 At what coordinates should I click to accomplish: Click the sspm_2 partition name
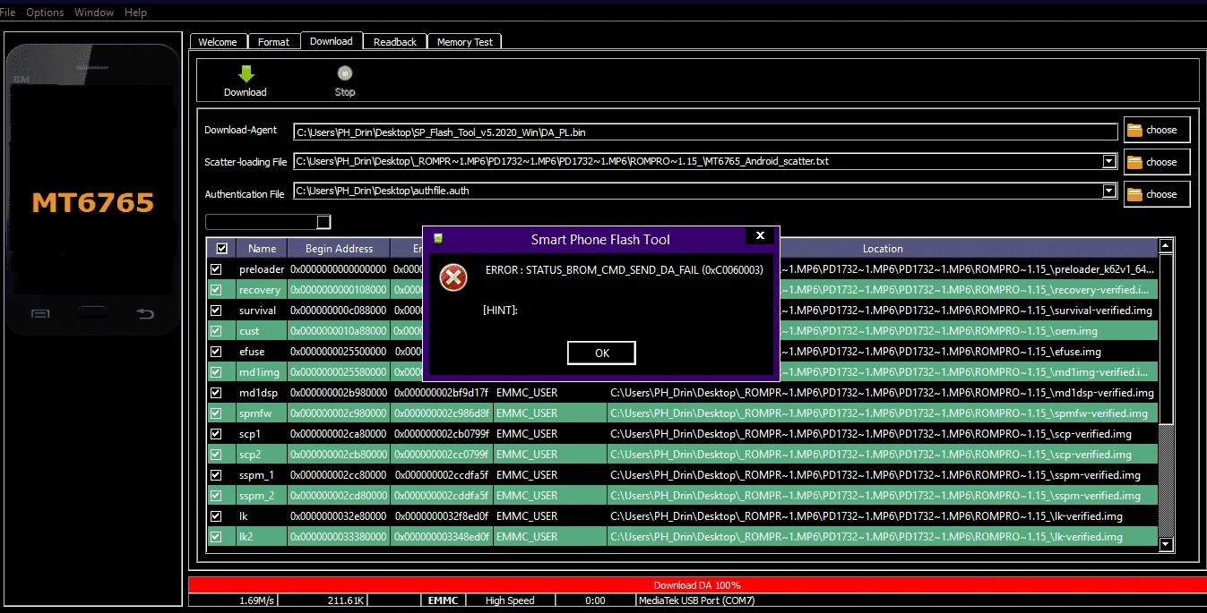[x=256, y=496]
